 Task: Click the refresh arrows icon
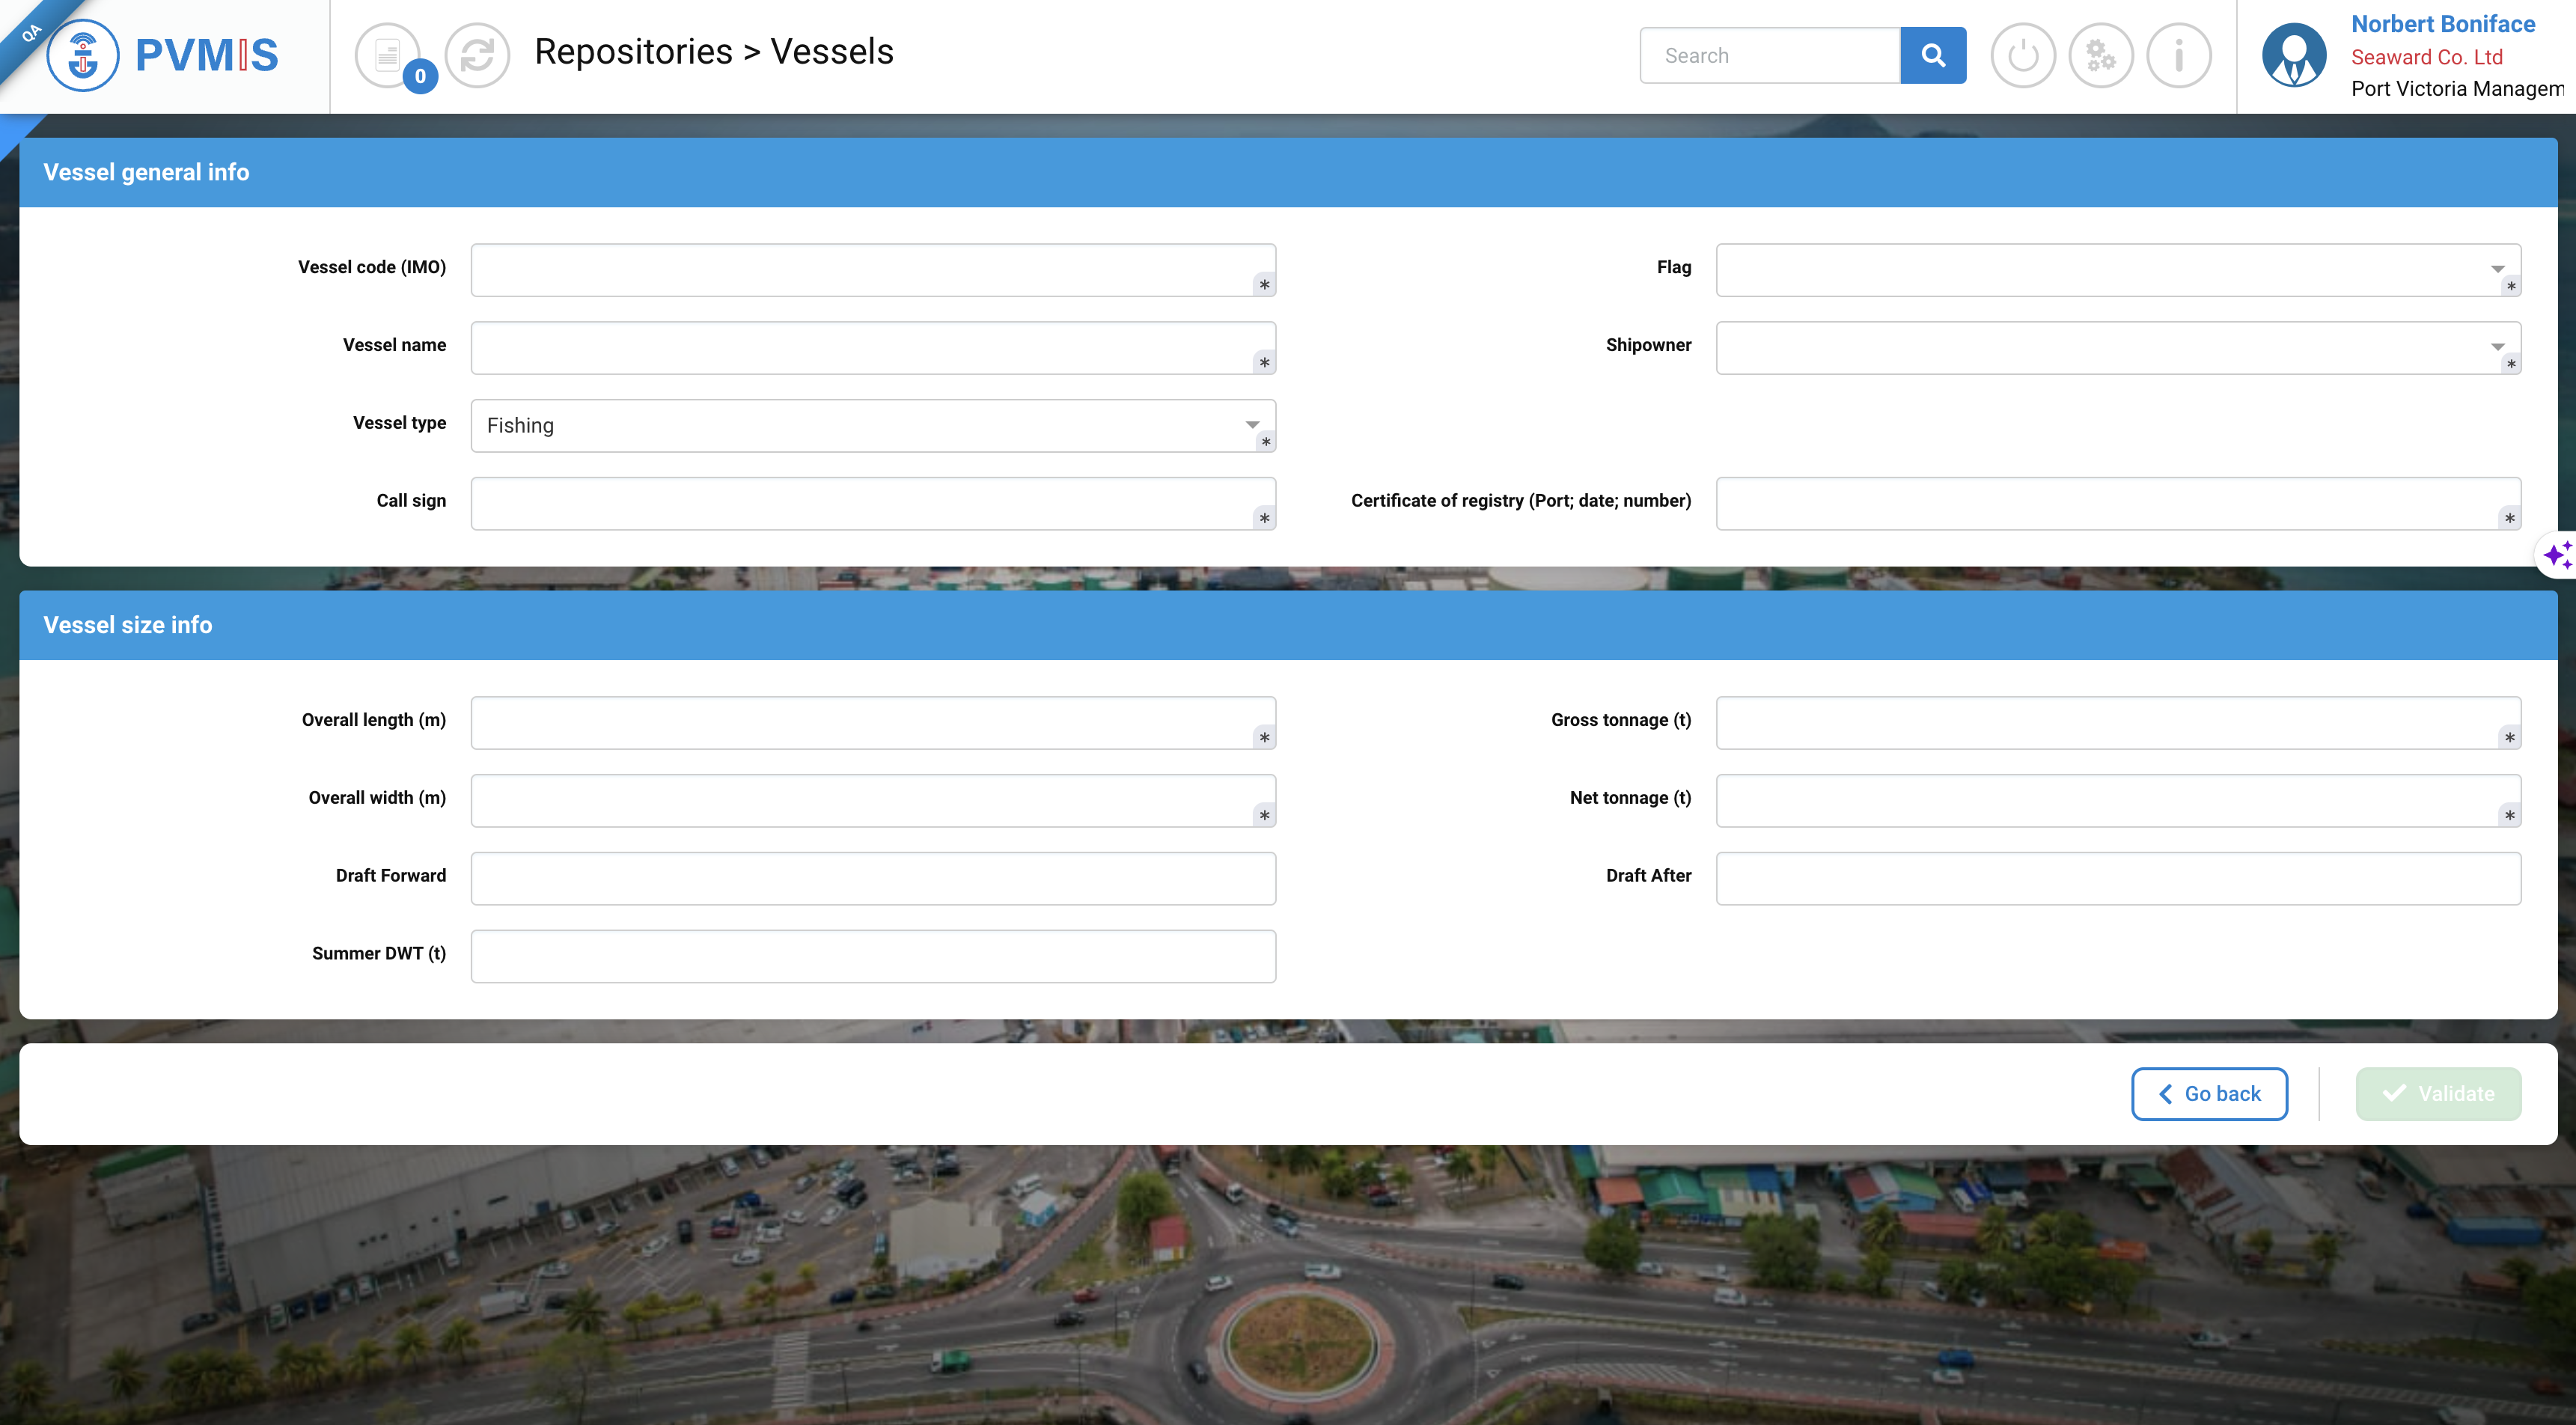click(477, 56)
